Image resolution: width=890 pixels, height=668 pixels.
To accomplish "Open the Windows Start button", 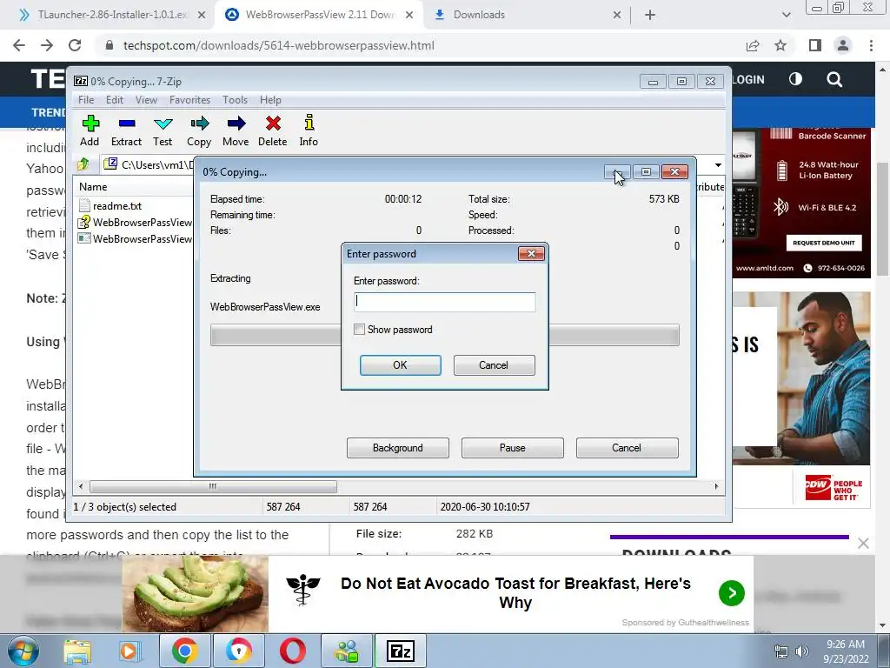I will [x=23, y=651].
